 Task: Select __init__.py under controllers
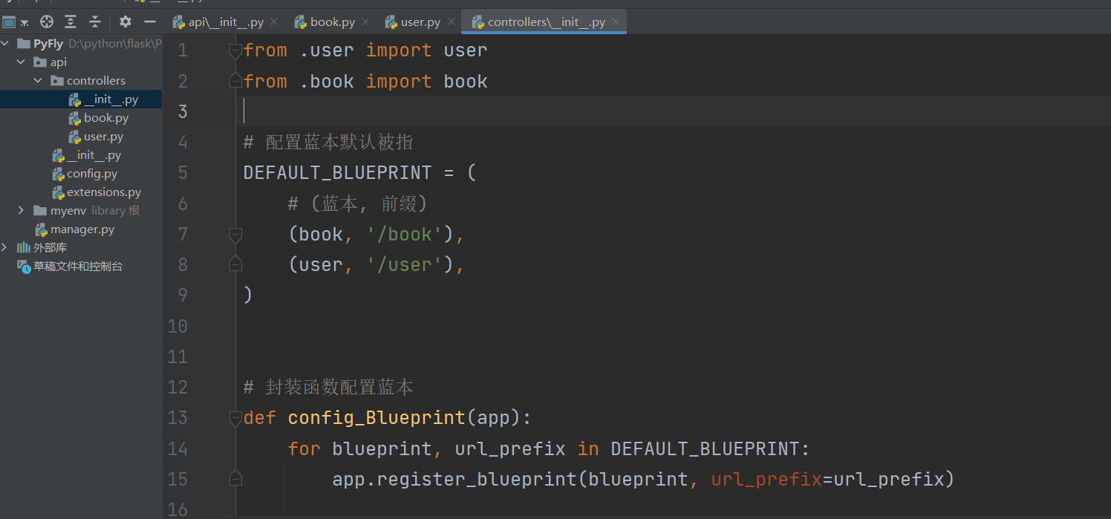coord(81,99)
